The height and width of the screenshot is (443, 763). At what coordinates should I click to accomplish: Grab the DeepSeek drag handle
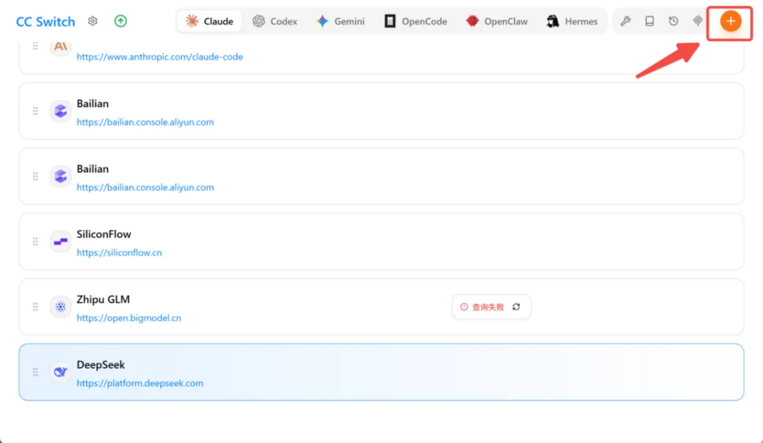[x=35, y=372]
